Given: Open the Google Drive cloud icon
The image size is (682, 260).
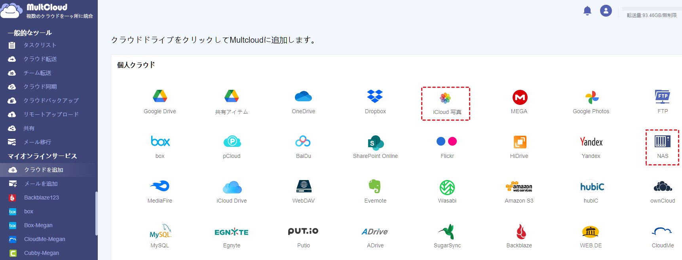Looking at the screenshot, I should [160, 96].
